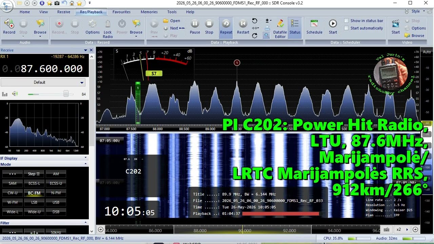This screenshot has height=244, width=434.
Task: Enable Start automatically checkbox
Action: click(x=346, y=28)
